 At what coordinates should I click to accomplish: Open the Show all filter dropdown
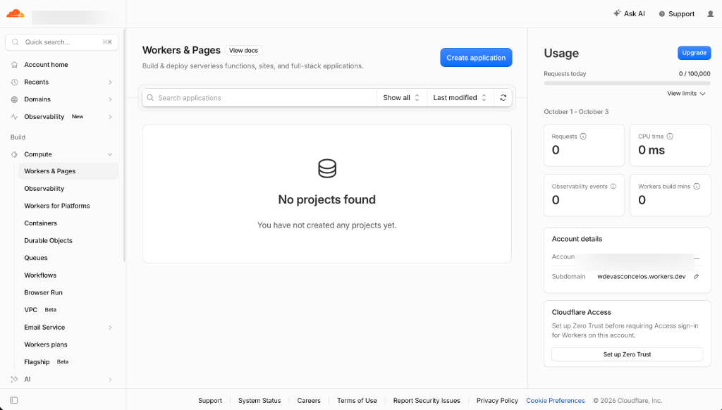401,97
